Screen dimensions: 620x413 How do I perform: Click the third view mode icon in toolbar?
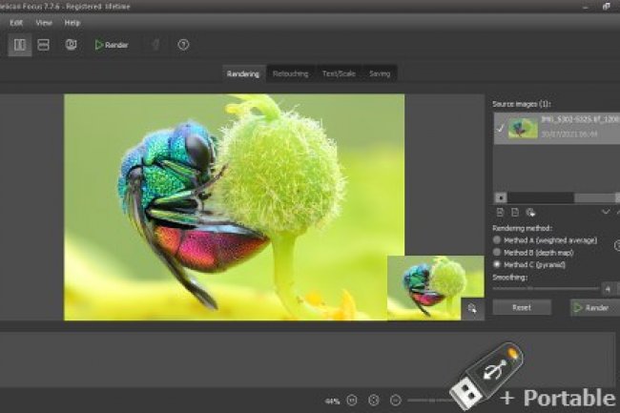coord(71,45)
